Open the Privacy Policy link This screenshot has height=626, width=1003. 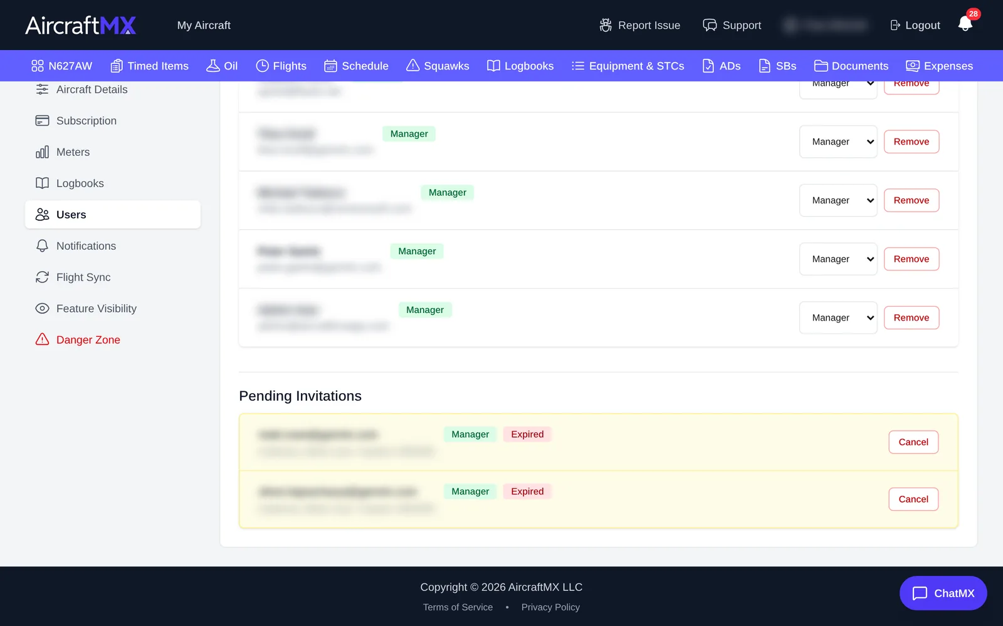[x=550, y=607]
